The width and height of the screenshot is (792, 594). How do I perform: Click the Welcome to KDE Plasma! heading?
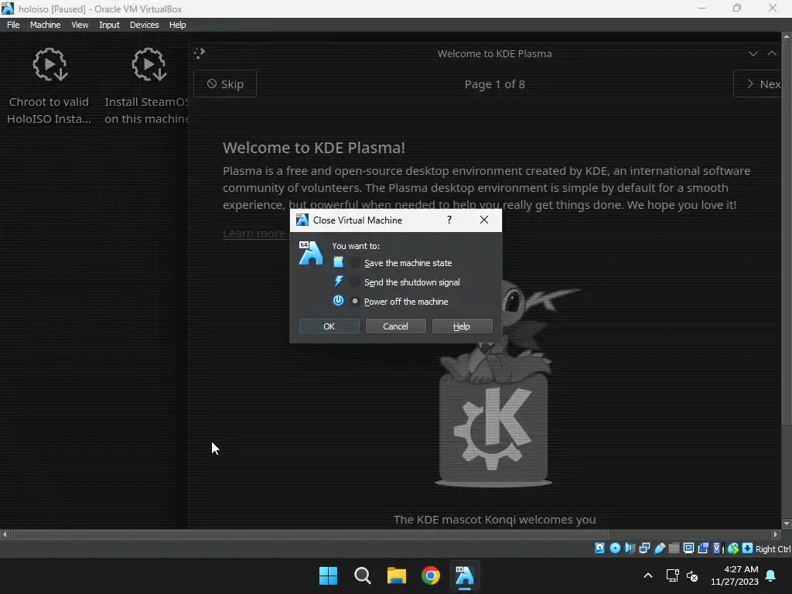[x=314, y=148]
